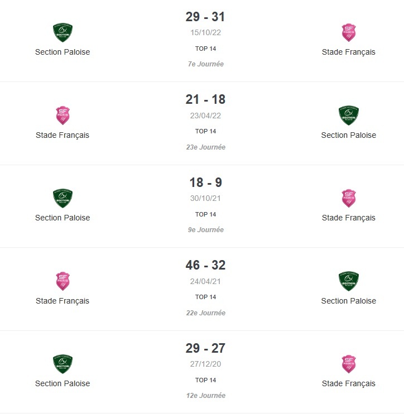Click the 23e Journée label
This screenshot has width=404, height=418.
(205, 147)
